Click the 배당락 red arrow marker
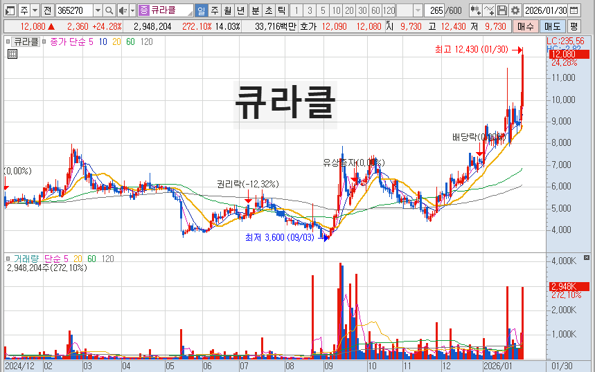This screenshot has width=595, height=372. click(479, 153)
